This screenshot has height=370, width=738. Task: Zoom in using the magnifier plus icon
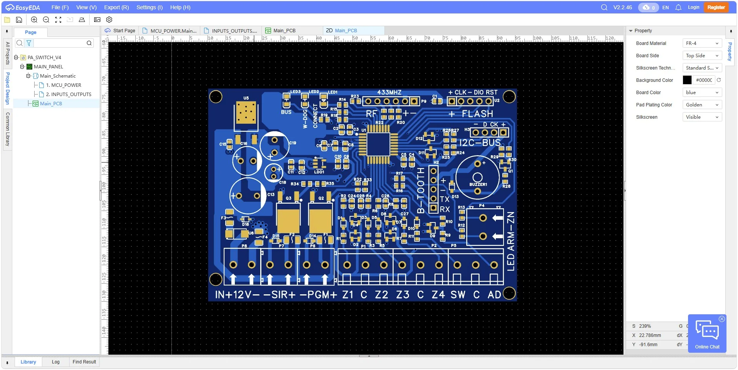[34, 20]
